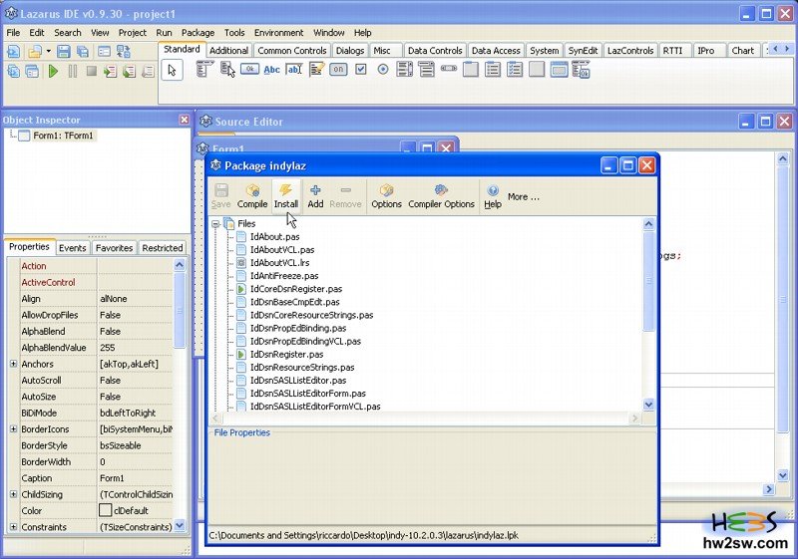Image resolution: width=798 pixels, height=559 pixels.
Task: Click the Pause debugging icon
Action: [72, 71]
